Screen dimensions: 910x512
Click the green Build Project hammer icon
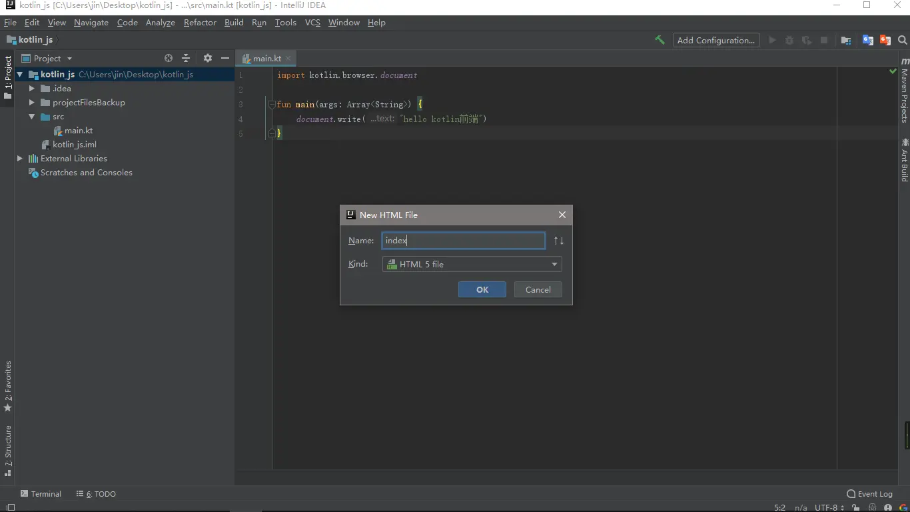pos(660,40)
